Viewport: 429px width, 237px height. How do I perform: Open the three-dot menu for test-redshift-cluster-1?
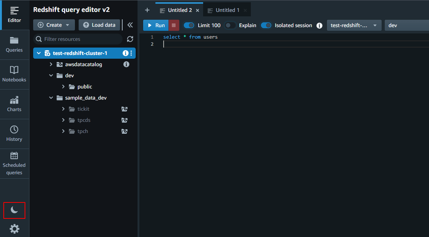pos(131,53)
